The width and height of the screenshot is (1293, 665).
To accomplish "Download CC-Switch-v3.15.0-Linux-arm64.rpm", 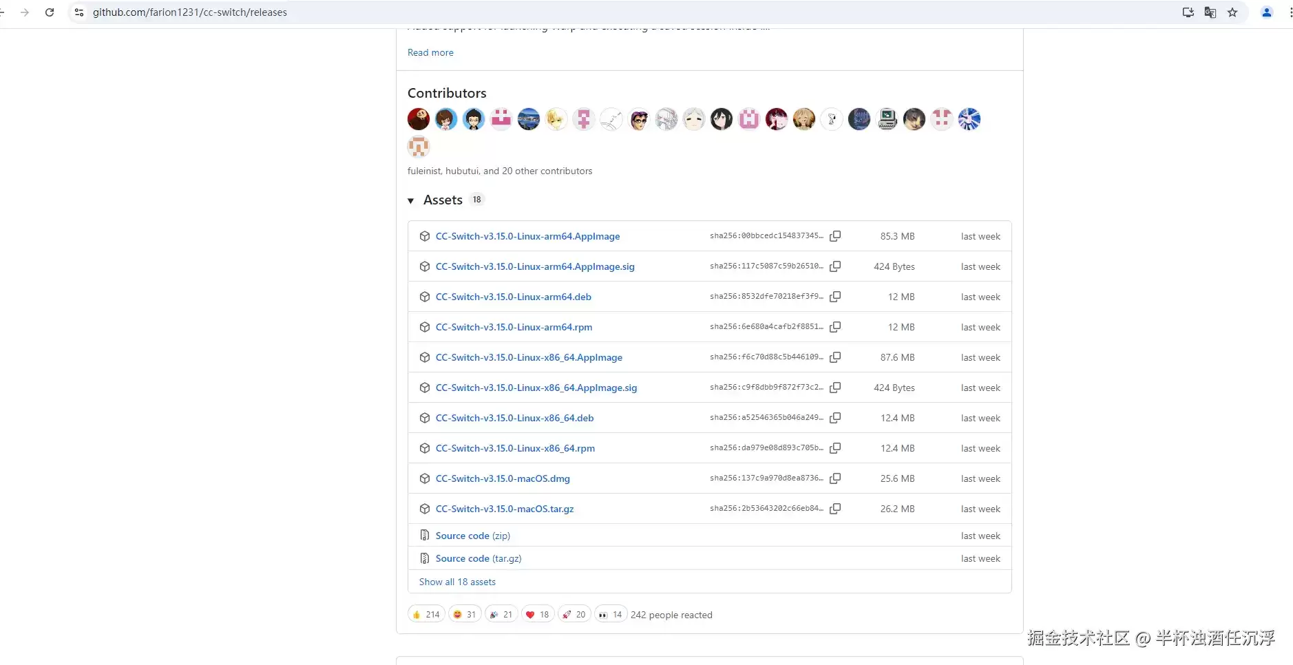I will (514, 327).
